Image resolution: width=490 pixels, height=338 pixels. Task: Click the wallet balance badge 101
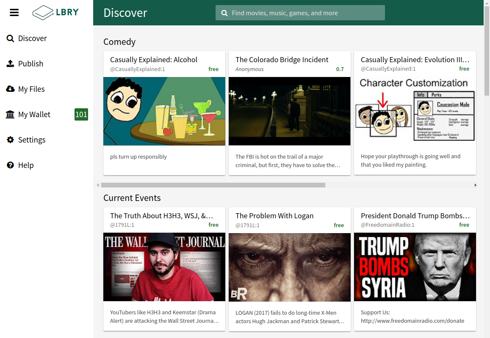tap(81, 115)
